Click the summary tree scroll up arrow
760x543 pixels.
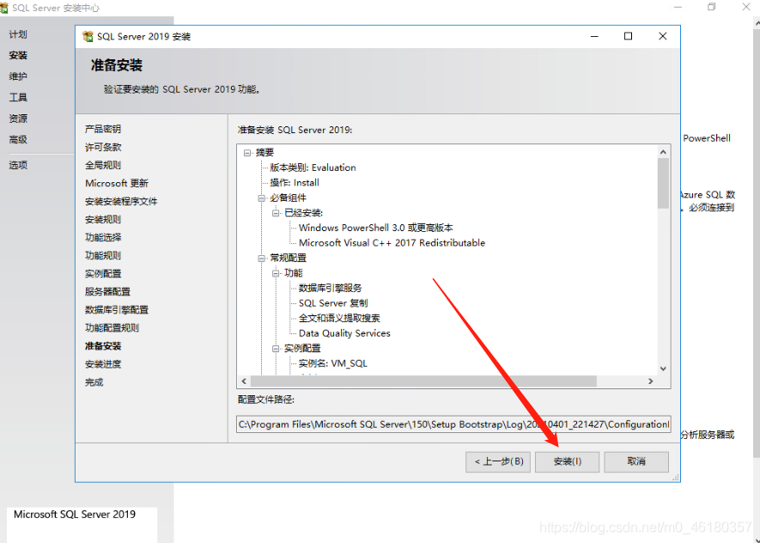pyautogui.click(x=663, y=152)
